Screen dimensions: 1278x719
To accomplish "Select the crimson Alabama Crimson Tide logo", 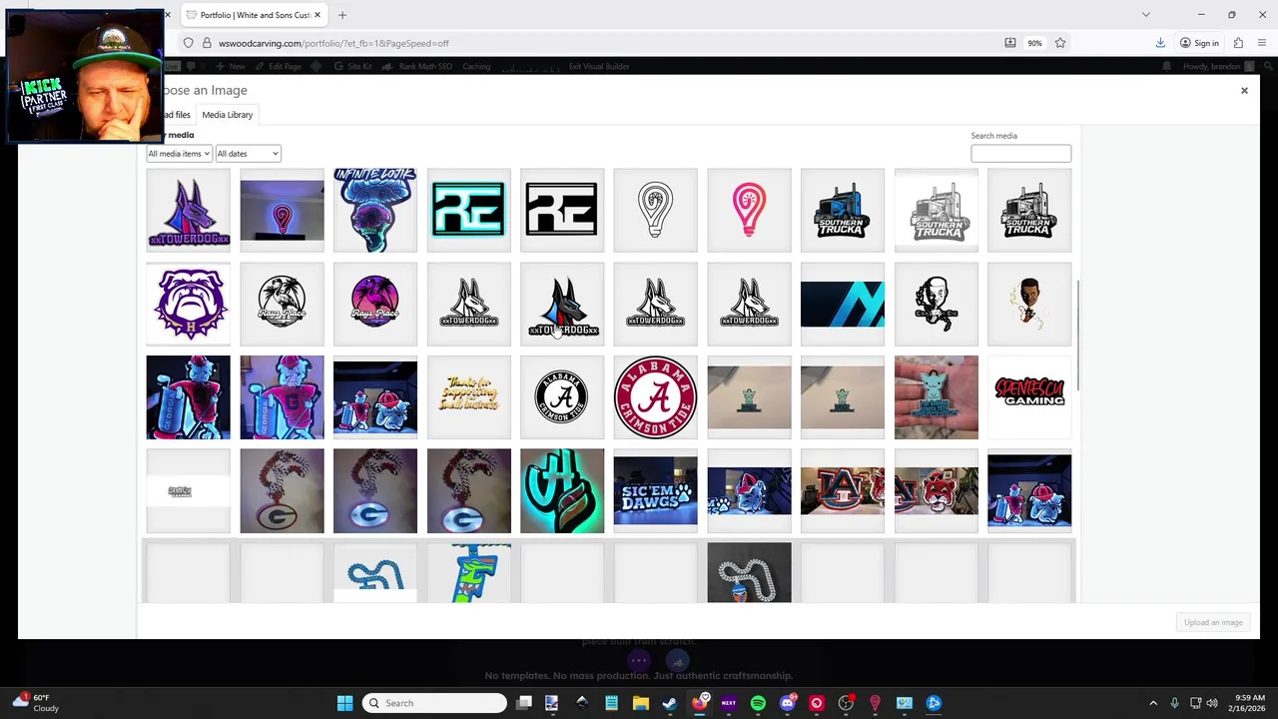I will pyautogui.click(x=655, y=397).
